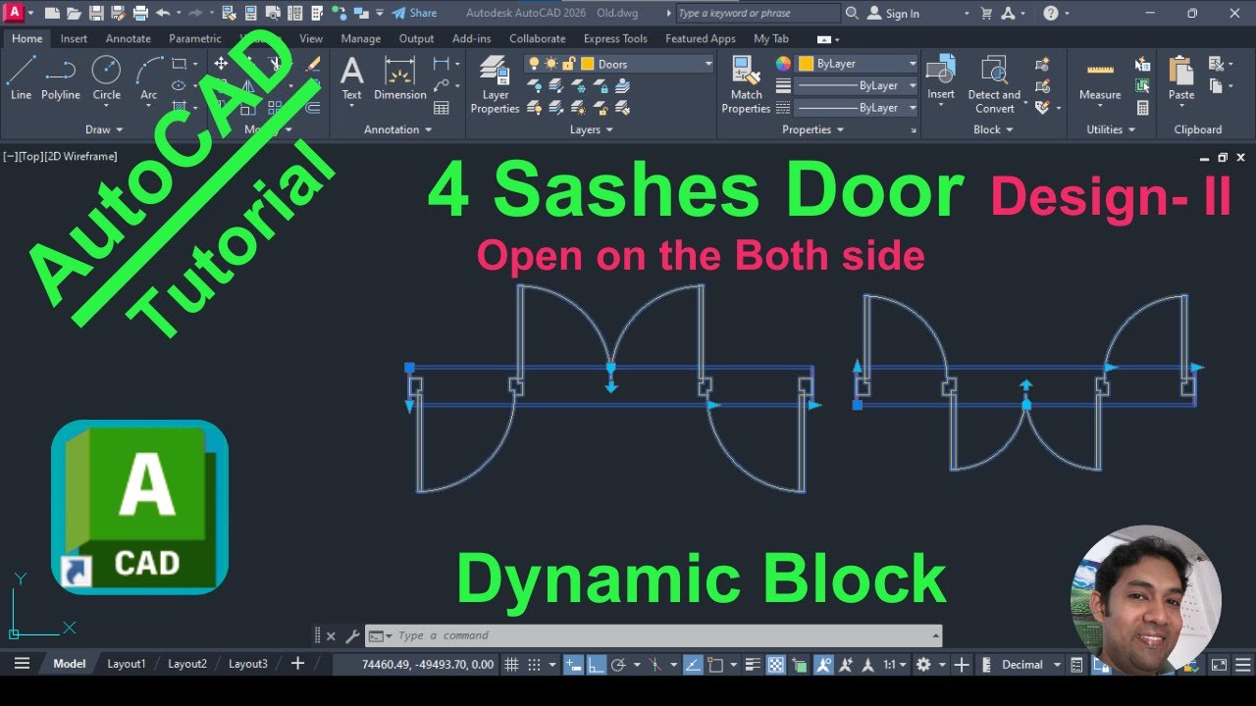
Task: Click the search magnifier icon
Action: point(852,13)
